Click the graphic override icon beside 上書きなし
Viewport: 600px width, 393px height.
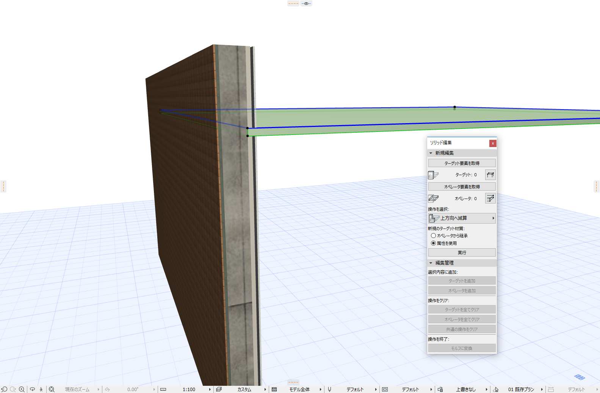coord(440,389)
